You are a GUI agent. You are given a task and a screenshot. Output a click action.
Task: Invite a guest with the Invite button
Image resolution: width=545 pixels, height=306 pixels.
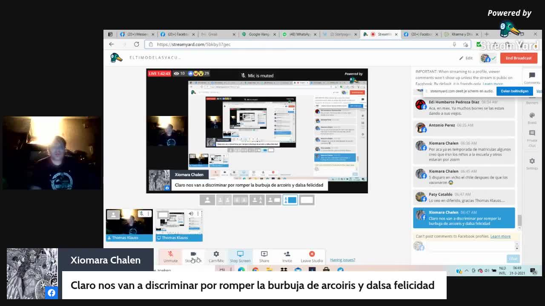[287, 257]
